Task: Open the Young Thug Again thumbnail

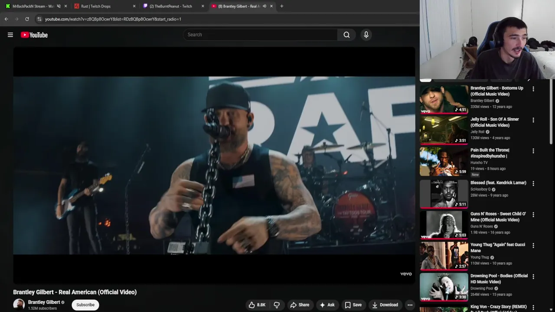Action: [444, 256]
